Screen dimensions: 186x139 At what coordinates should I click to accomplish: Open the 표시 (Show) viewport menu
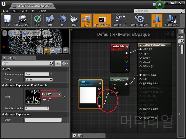pyautogui.click(x=47, y=33)
